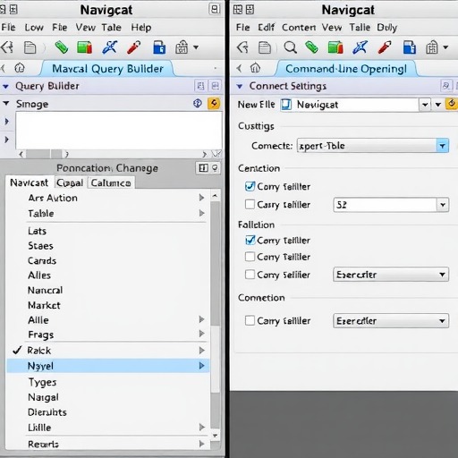Click the home icon beside Command-line Opening tab
458x458 pixels.
click(x=255, y=68)
